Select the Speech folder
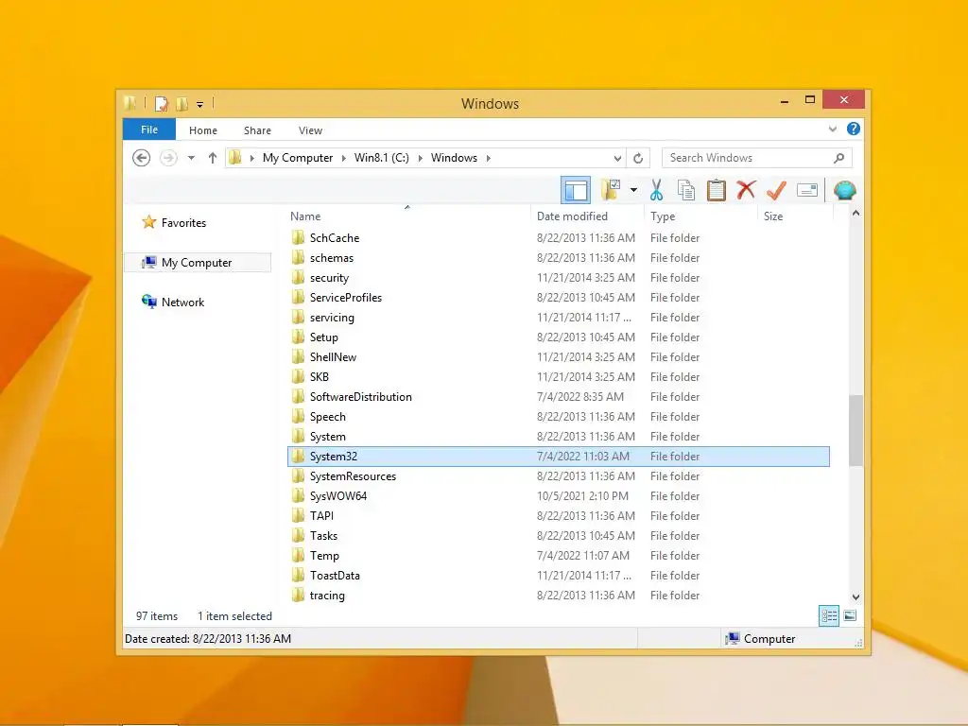 [559, 417]
